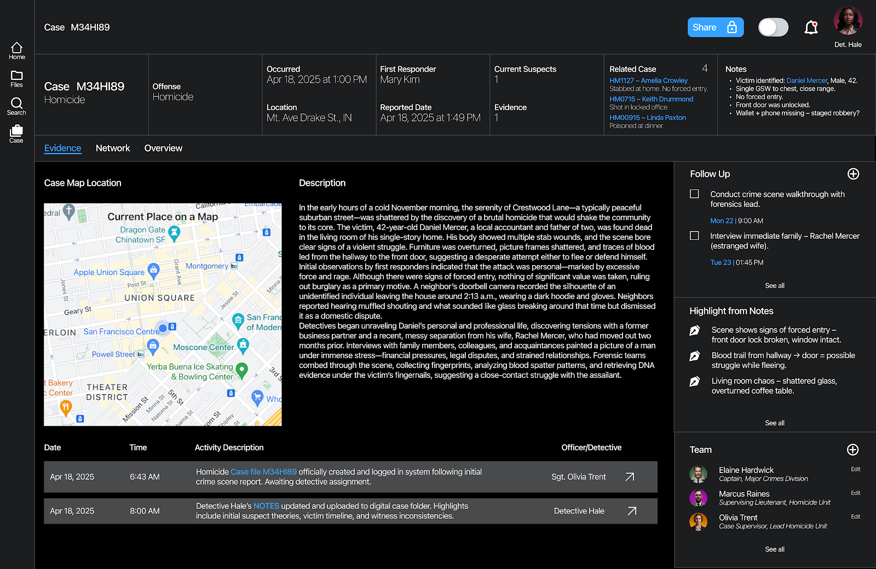This screenshot has width=876, height=569.
Task: Click Marcus Raines's avatar
Action: coord(698,498)
